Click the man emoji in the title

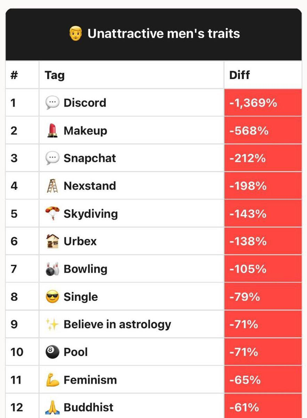point(75,34)
